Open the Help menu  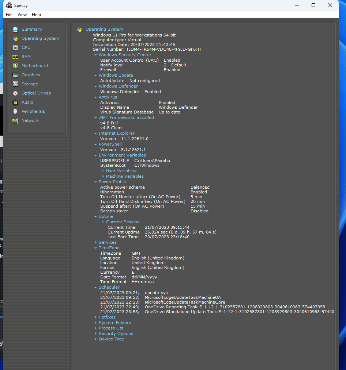(x=36, y=15)
